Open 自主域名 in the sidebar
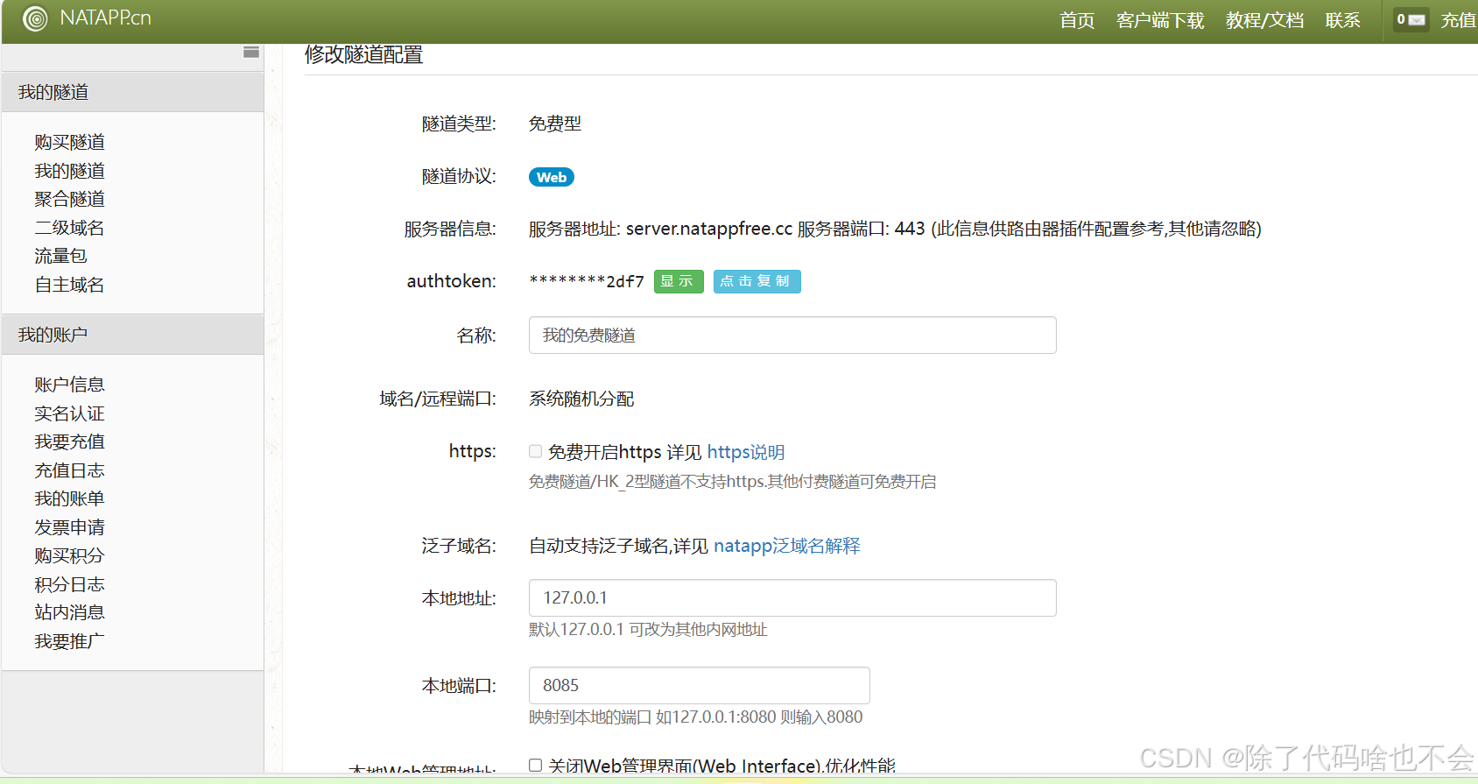 point(70,285)
